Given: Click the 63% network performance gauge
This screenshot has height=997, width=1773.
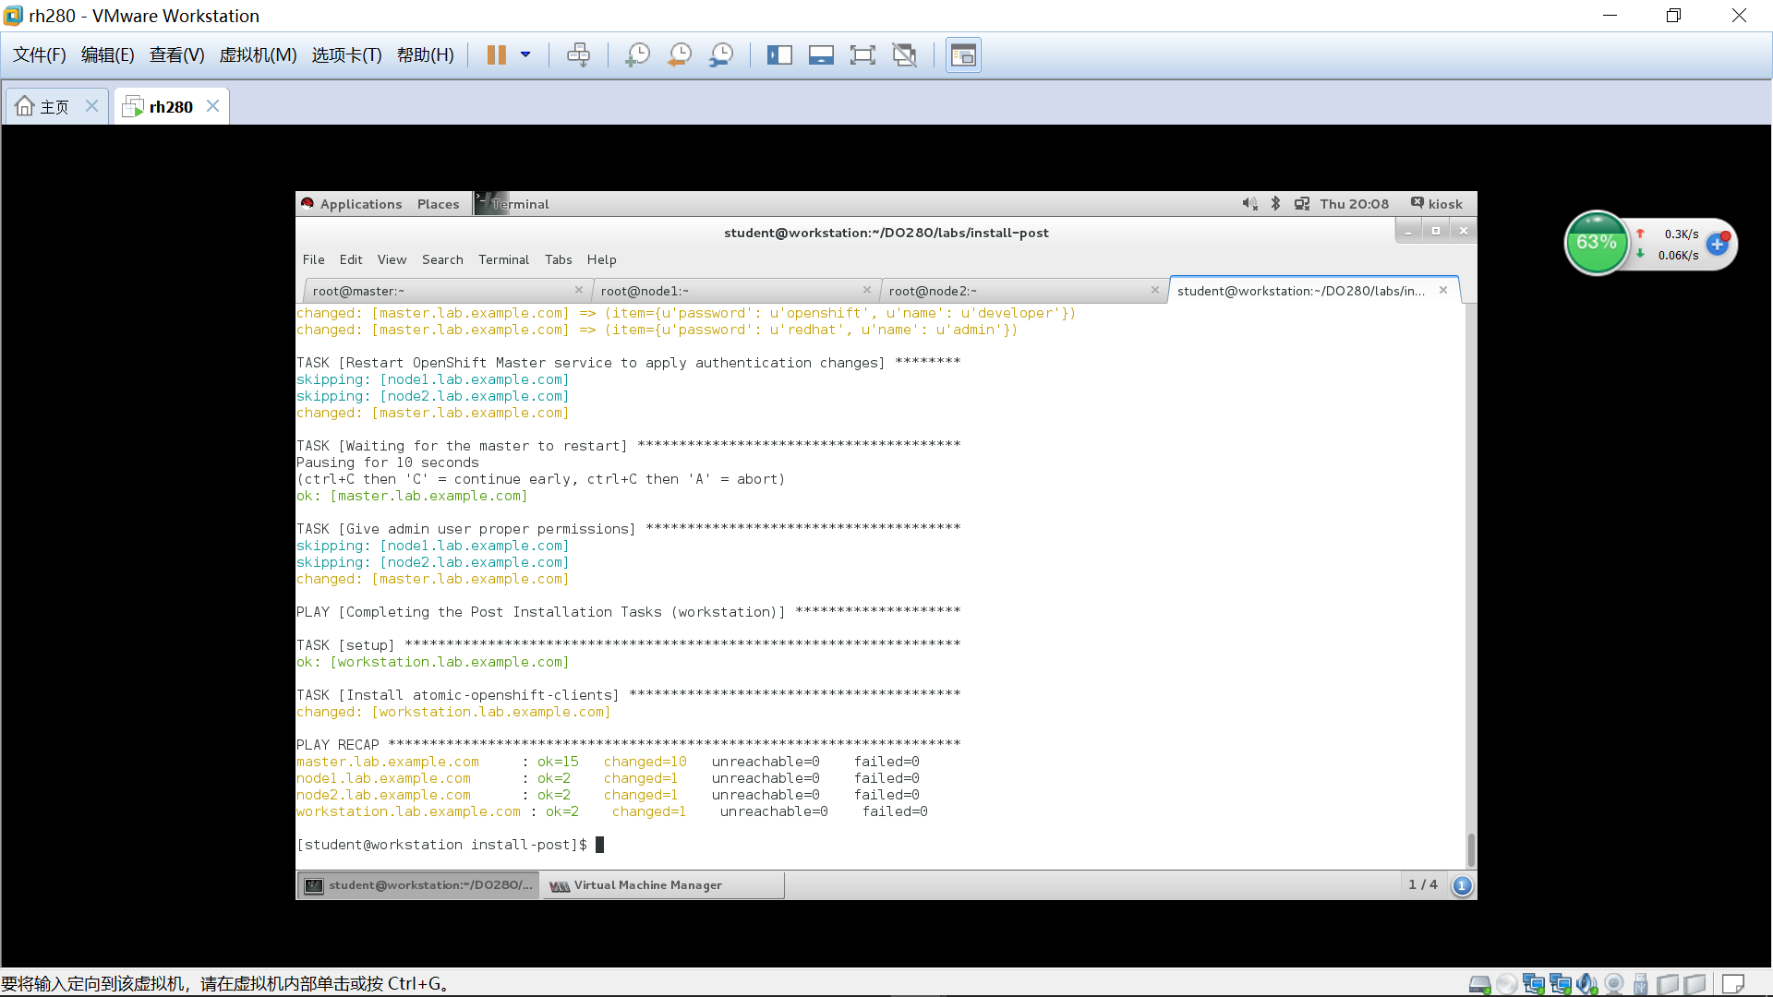Looking at the screenshot, I should (x=1597, y=243).
